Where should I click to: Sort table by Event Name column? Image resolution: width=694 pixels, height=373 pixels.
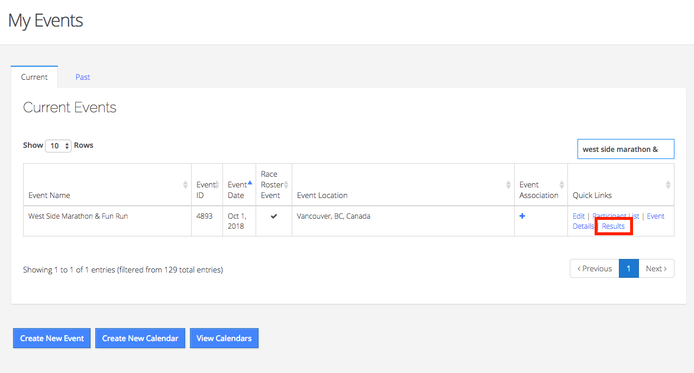[108, 184]
